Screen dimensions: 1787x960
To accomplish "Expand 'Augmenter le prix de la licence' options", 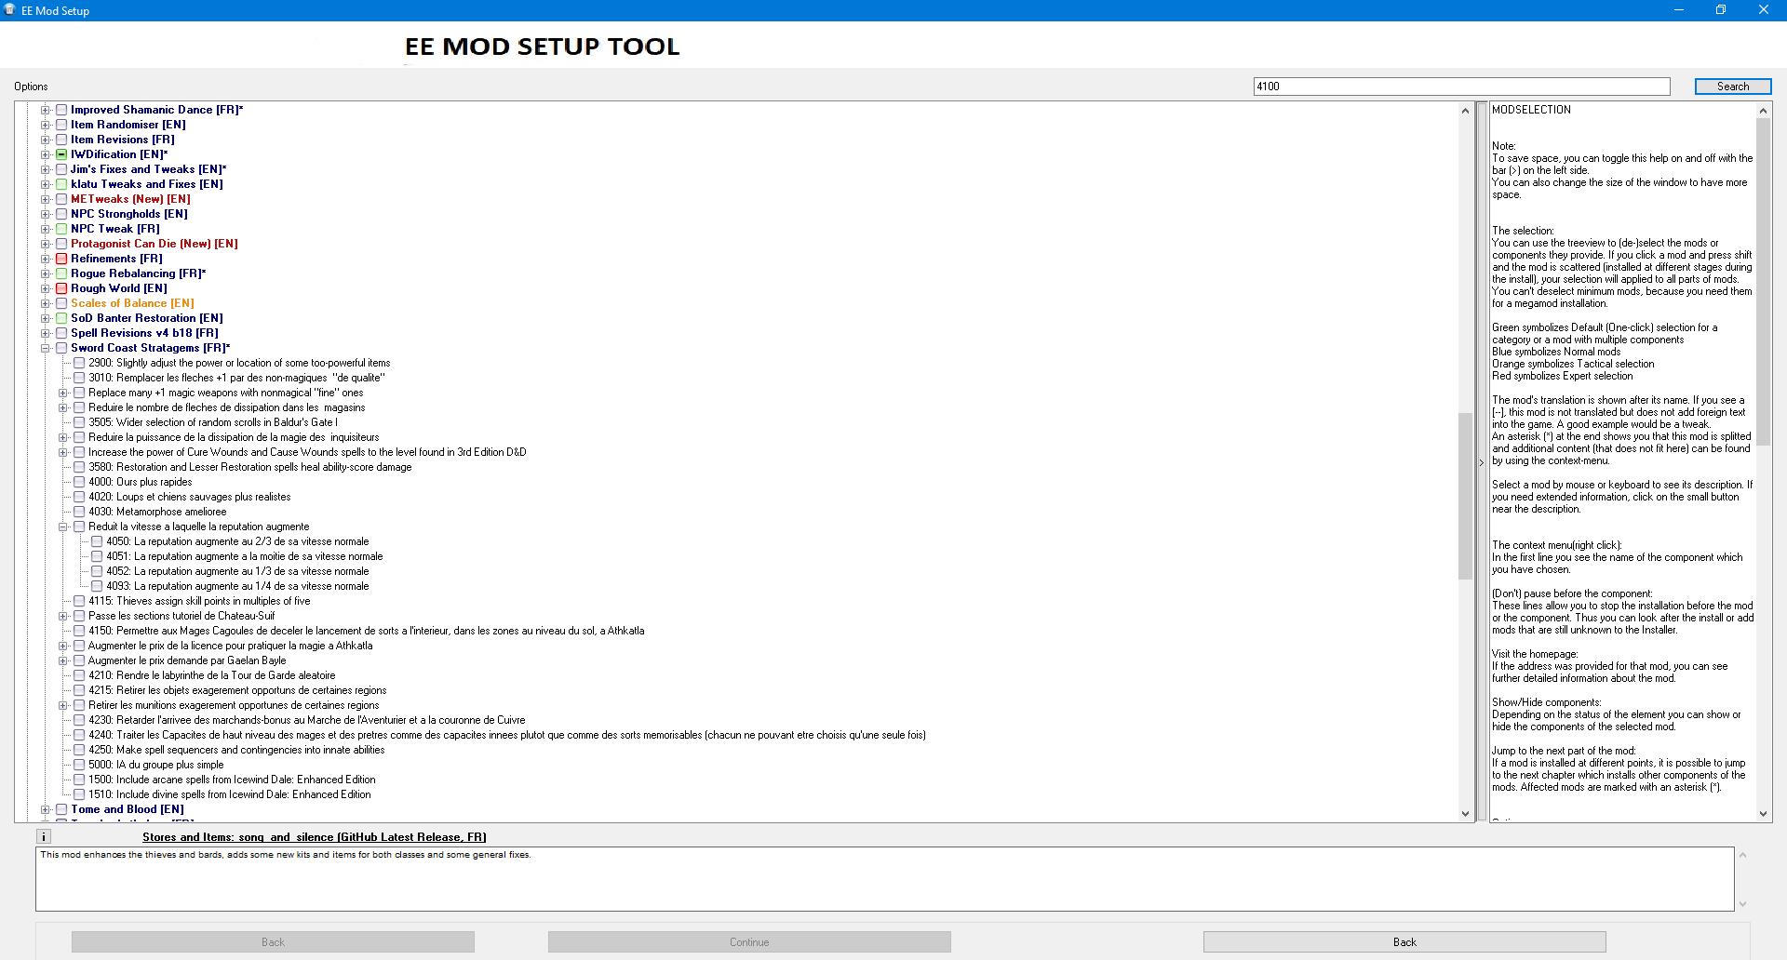I will [x=62, y=646].
